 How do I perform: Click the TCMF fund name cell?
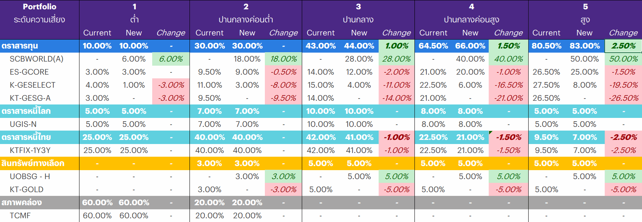point(20,216)
